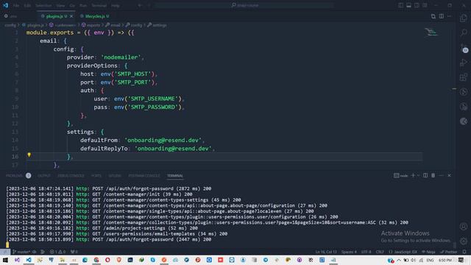
Task: Switch to the Problems panel tab
Action: point(14,176)
